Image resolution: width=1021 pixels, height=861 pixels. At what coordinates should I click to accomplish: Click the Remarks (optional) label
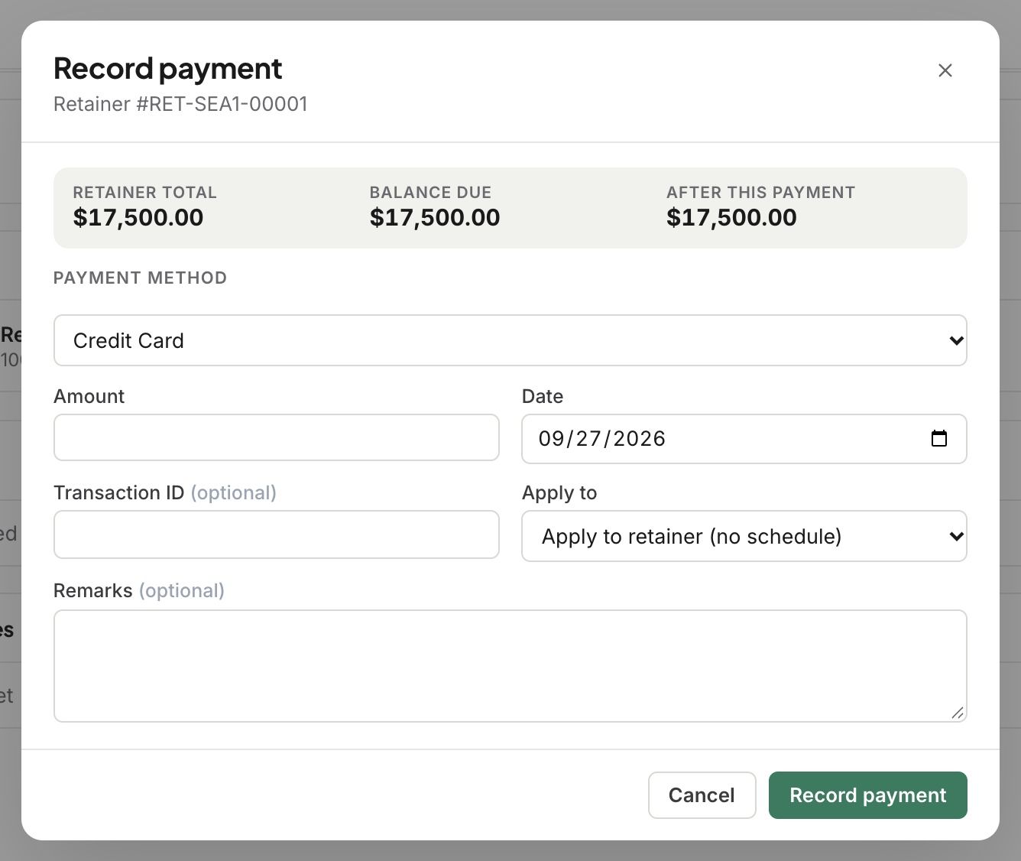coord(139,590)
